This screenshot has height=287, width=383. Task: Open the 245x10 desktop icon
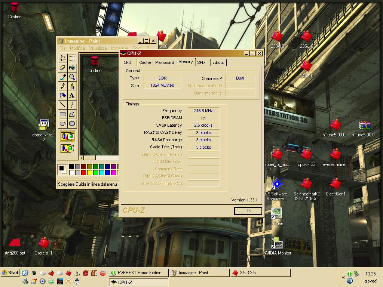pos(306,69)
